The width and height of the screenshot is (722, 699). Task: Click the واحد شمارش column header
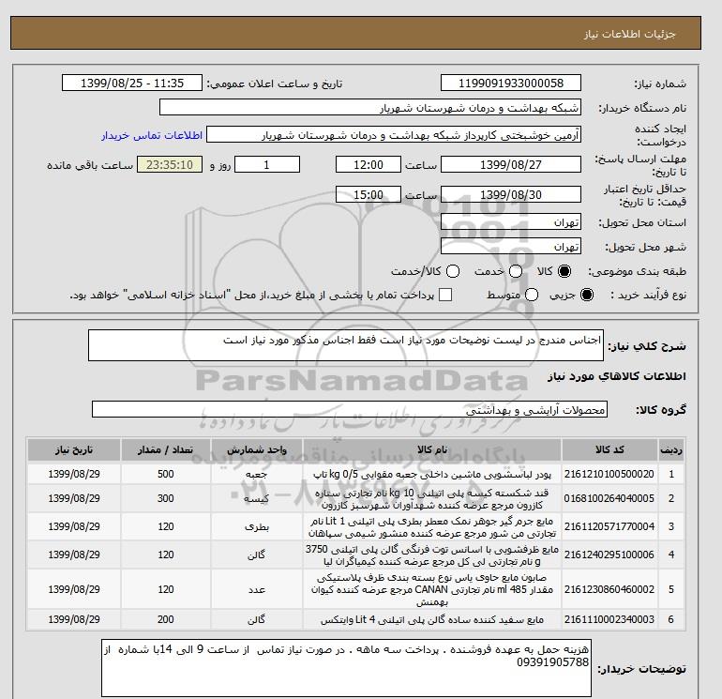click(x=257, y=449)
